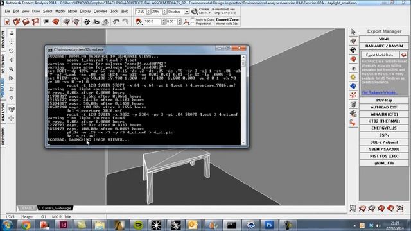Click the VRML export section button
411x231 pixels.
click(384, 39)
